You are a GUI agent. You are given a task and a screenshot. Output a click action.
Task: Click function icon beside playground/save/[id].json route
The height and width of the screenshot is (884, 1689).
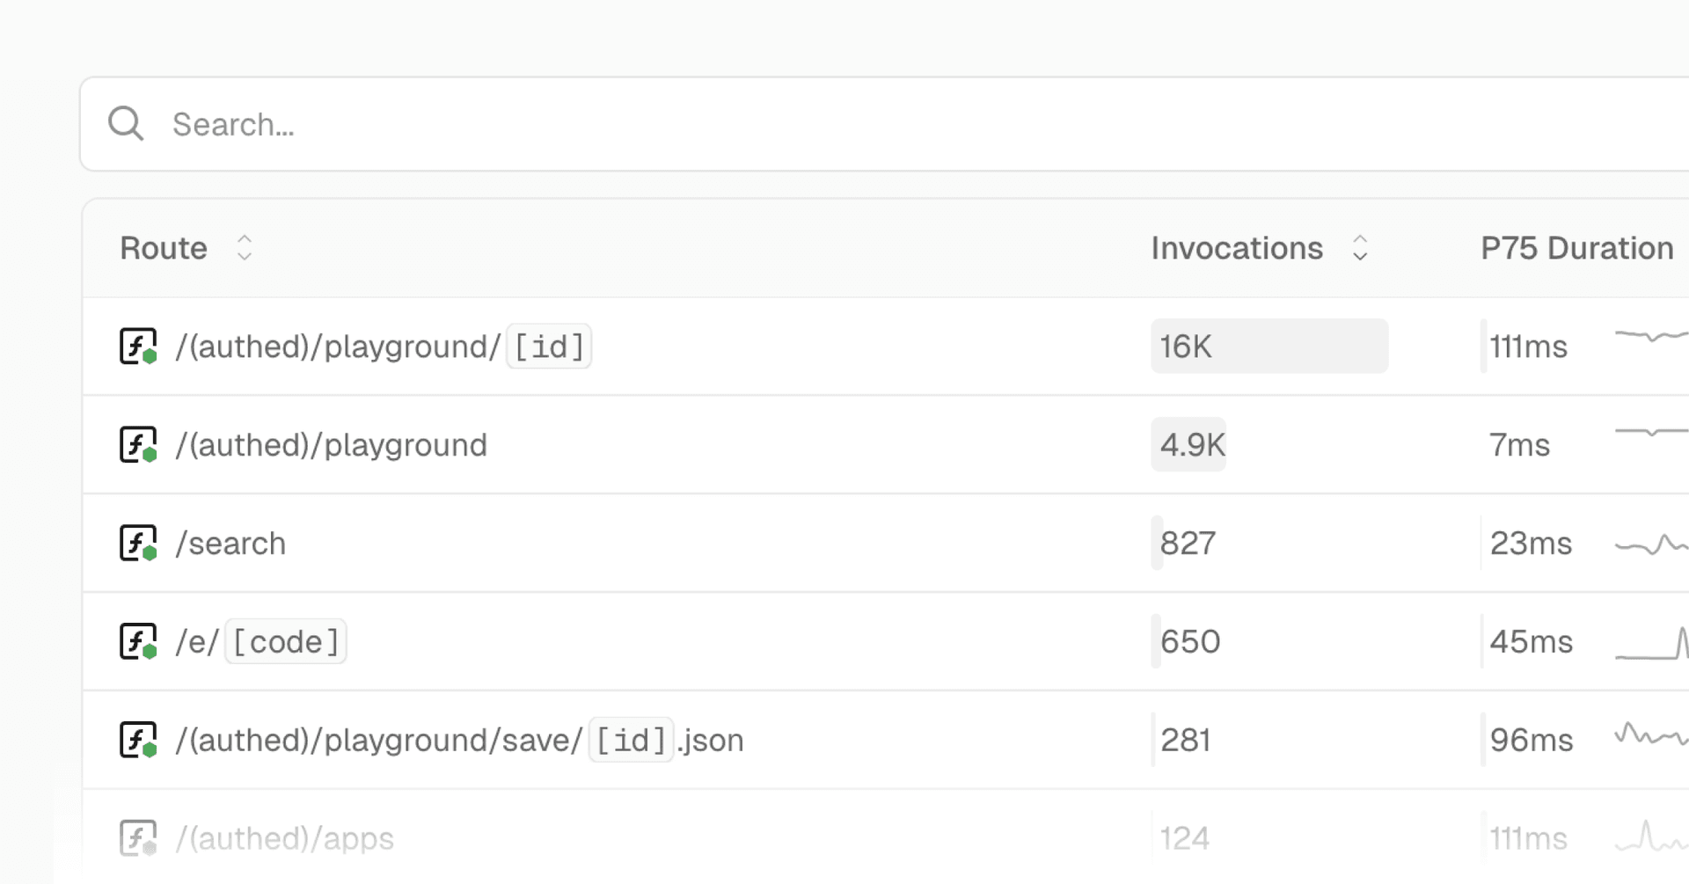(x=138, y=741)
